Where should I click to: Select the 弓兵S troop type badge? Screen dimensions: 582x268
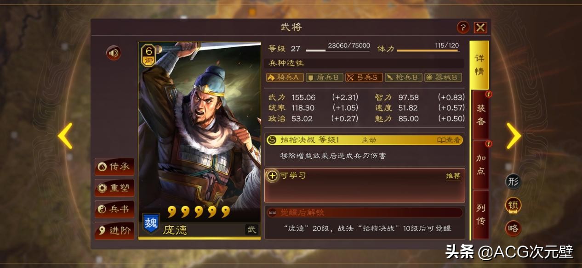point(364,77)
